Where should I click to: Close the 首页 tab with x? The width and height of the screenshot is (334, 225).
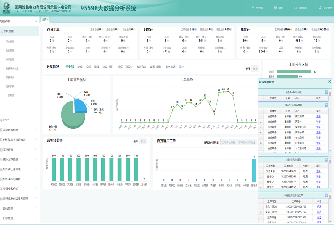[x=48, y=20]
